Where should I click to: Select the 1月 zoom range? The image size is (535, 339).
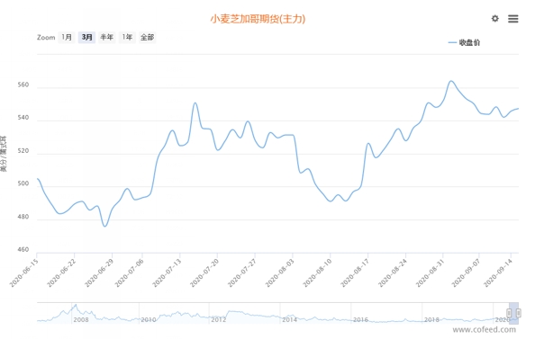click(x=67, y=37)
